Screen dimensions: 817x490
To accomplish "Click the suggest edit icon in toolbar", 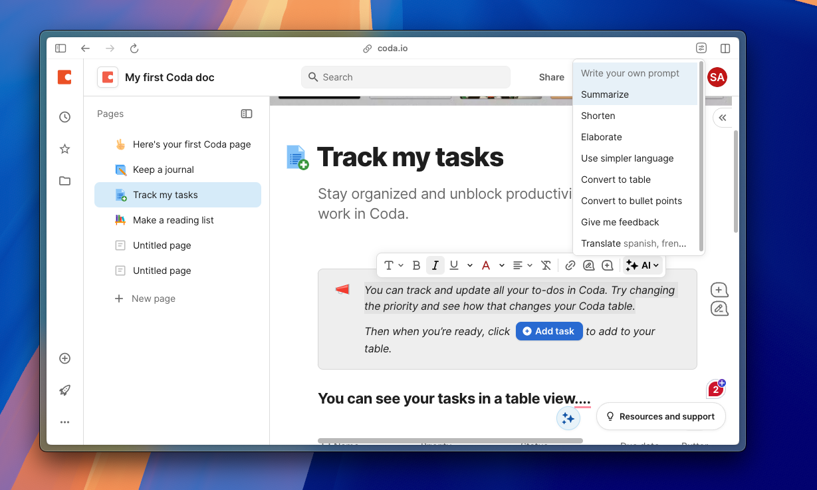I will coord(588,265).
